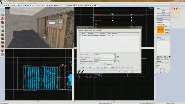Open the File menu

4,3
